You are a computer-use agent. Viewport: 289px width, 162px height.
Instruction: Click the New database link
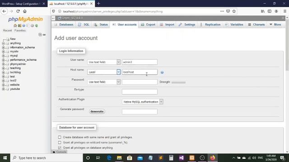tap(13, 39)
